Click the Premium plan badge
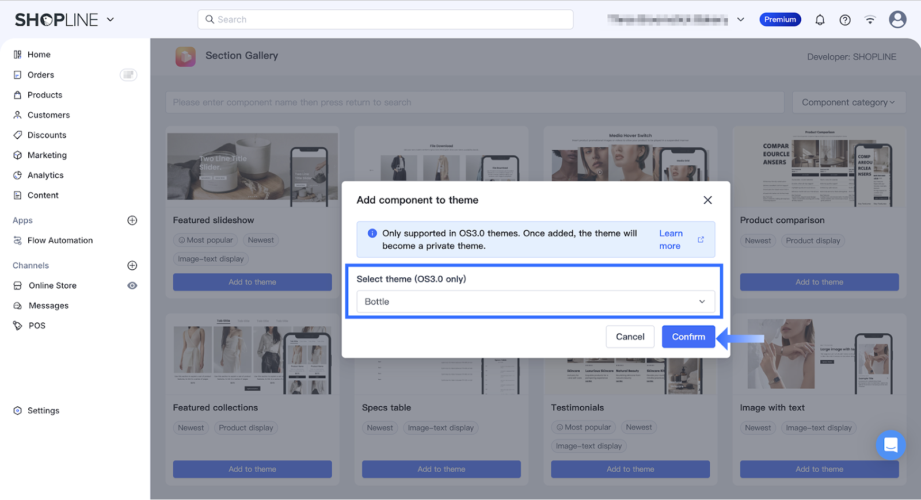921x500 pixels. point(780,20)
